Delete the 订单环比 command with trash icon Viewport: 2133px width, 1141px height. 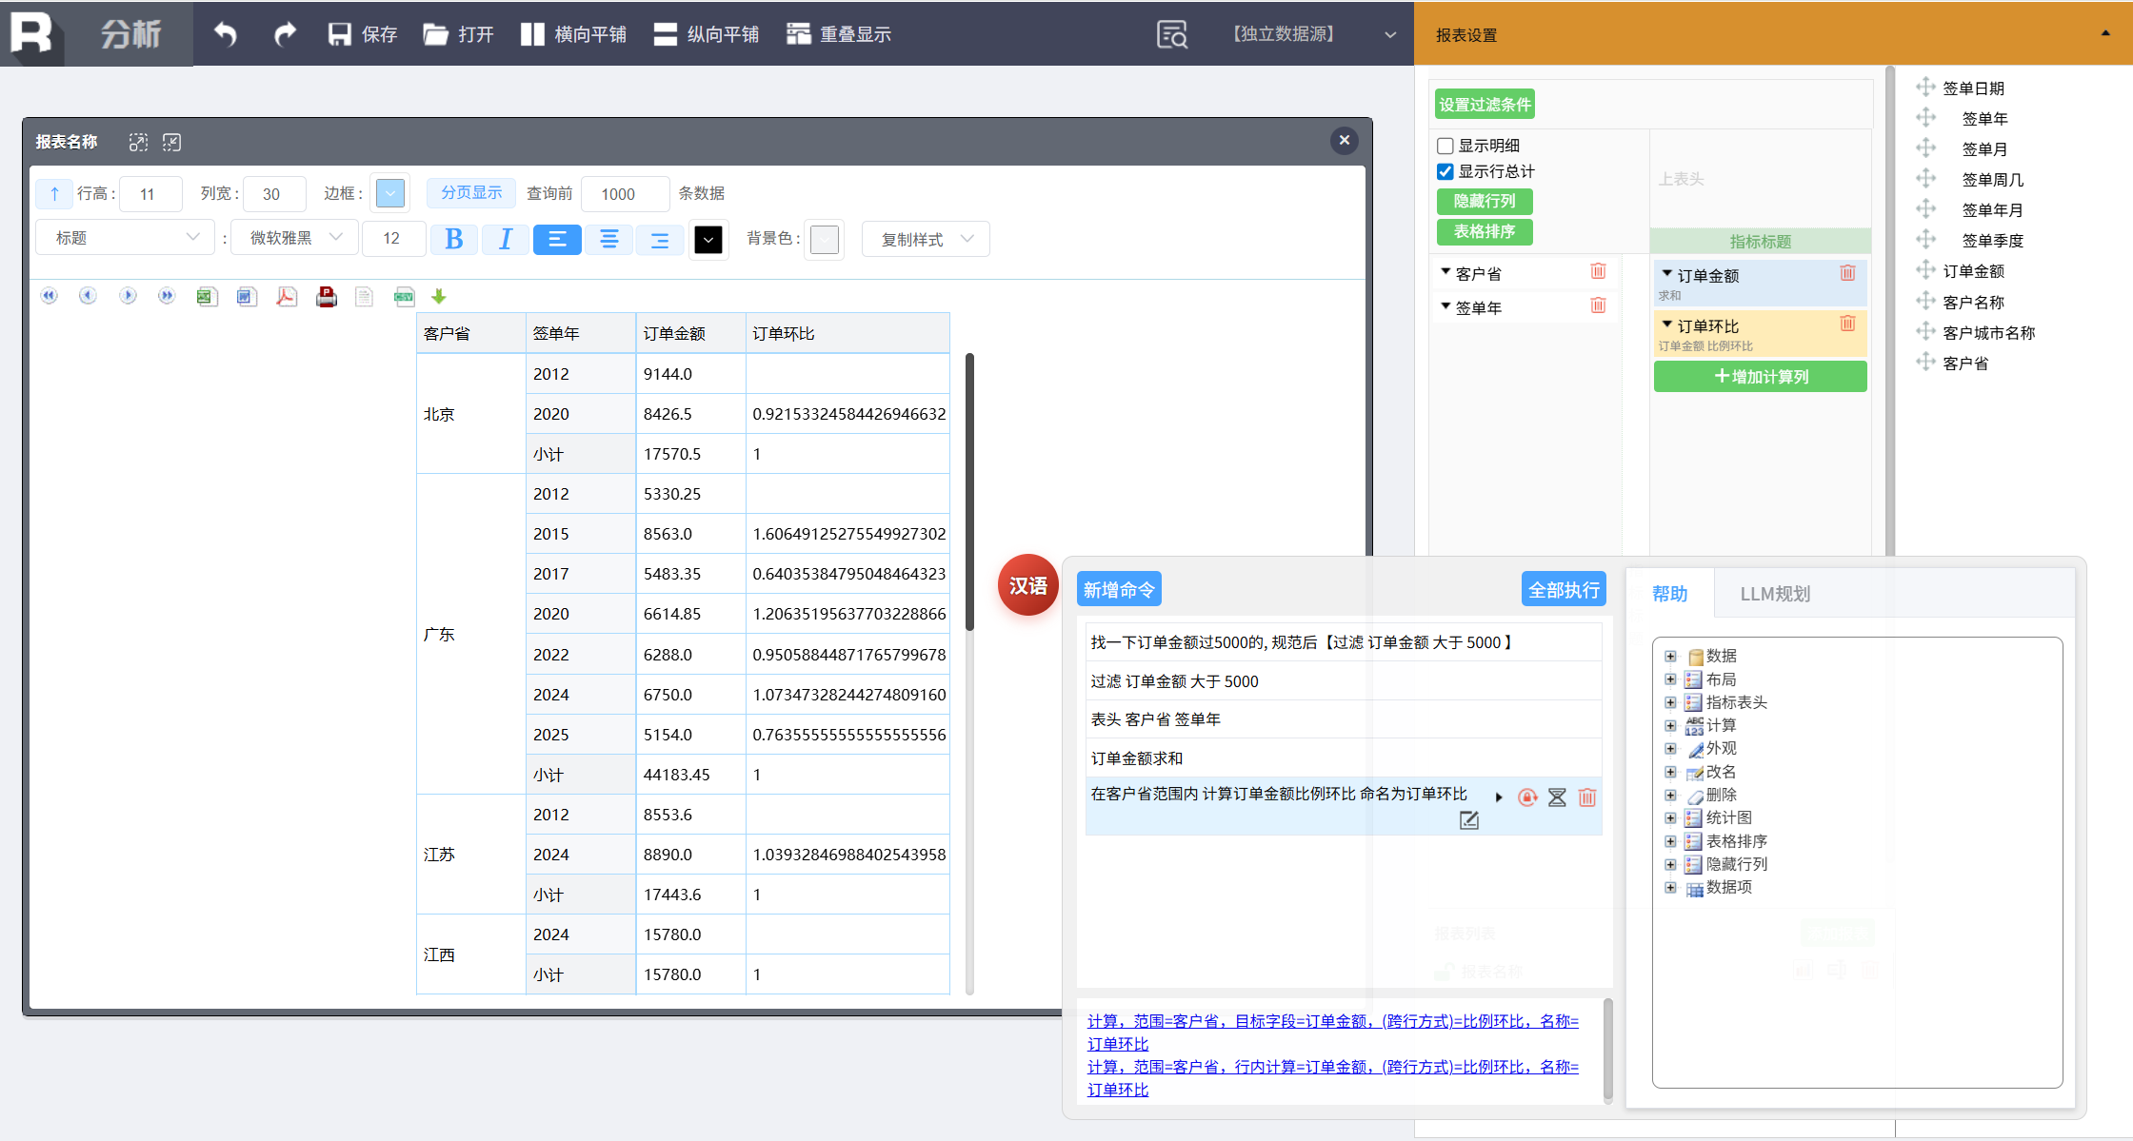pyautogui.click(x=1586, y=797)
